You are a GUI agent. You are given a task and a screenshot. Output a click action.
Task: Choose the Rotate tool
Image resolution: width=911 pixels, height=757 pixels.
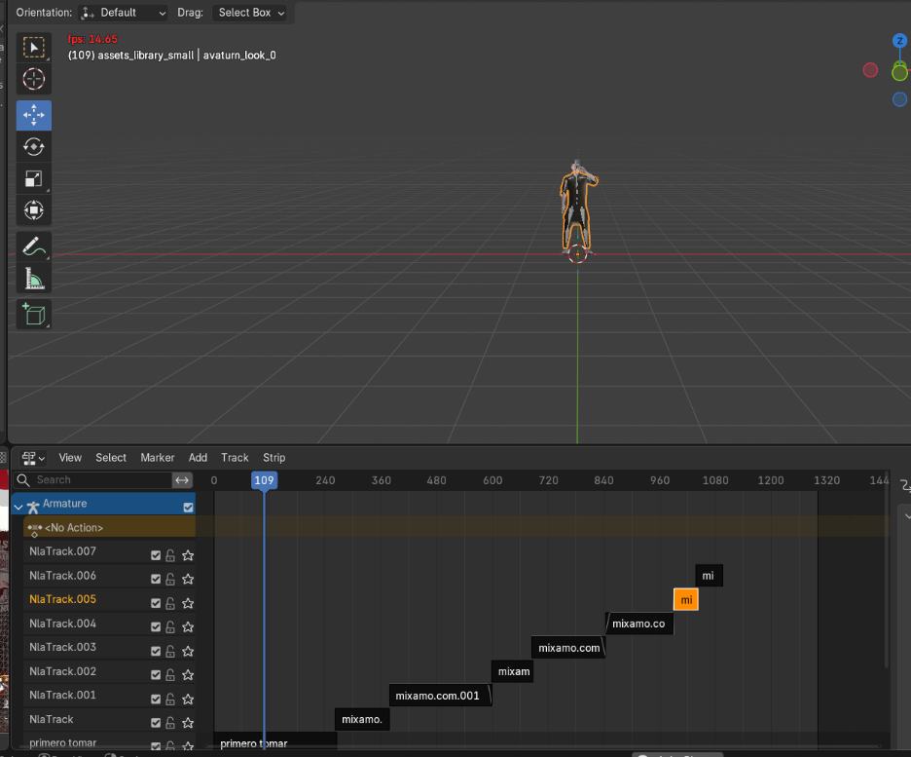(x=34, y=147)
